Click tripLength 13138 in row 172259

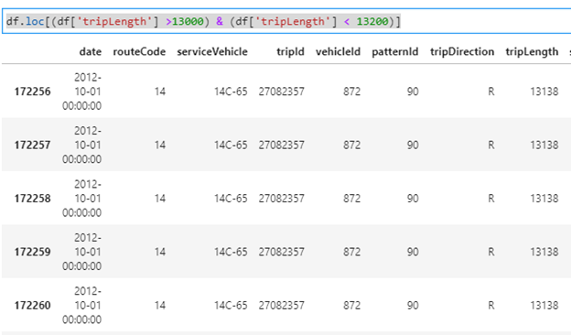544,252
